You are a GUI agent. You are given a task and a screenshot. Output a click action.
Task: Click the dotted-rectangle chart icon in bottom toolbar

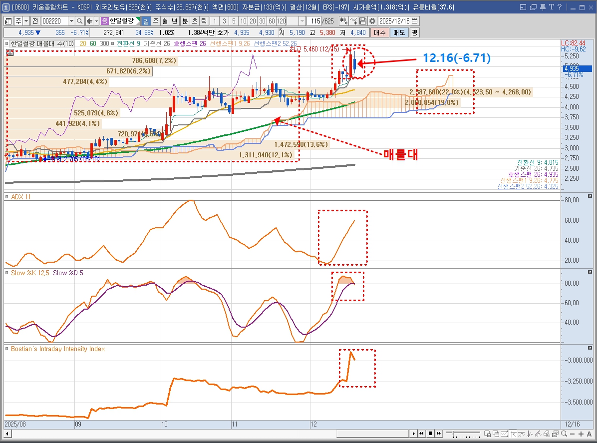(504, 434)
